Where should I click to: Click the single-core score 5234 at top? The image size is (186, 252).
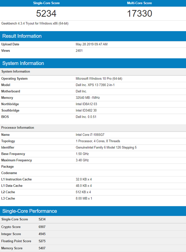46,13
